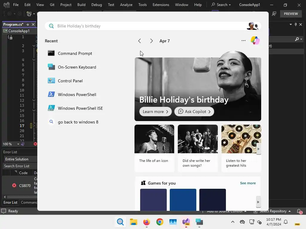306x229 pixels.
Task: Click the CS8070 error icon in Error List
Action: pos(14,185)
